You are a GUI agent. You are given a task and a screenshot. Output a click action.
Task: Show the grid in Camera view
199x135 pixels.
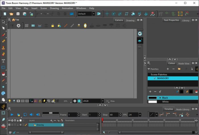[26, 26]
